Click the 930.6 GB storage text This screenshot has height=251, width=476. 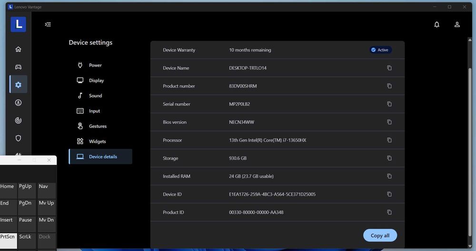coord(238,158)
